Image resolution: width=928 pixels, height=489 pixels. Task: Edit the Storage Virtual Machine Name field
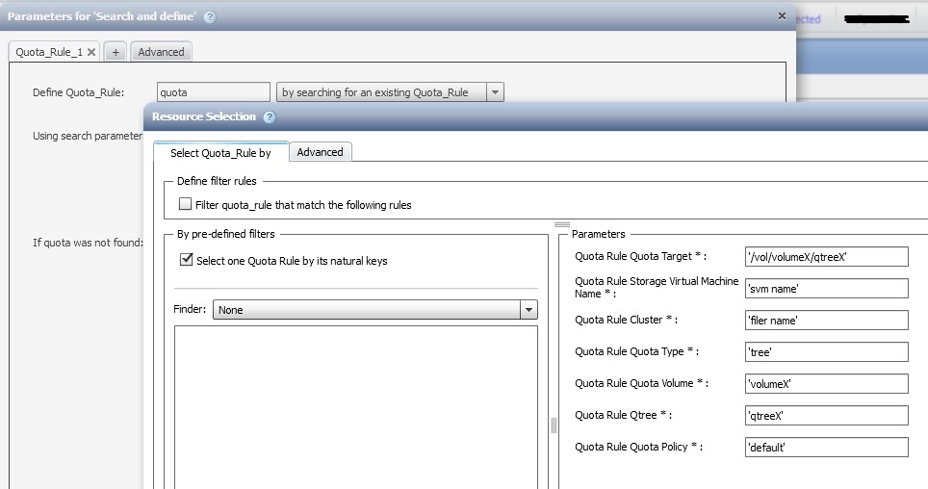click(x=826, y=289)
